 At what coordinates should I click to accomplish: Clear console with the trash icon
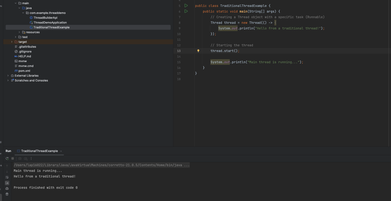(x=7, y=194)
